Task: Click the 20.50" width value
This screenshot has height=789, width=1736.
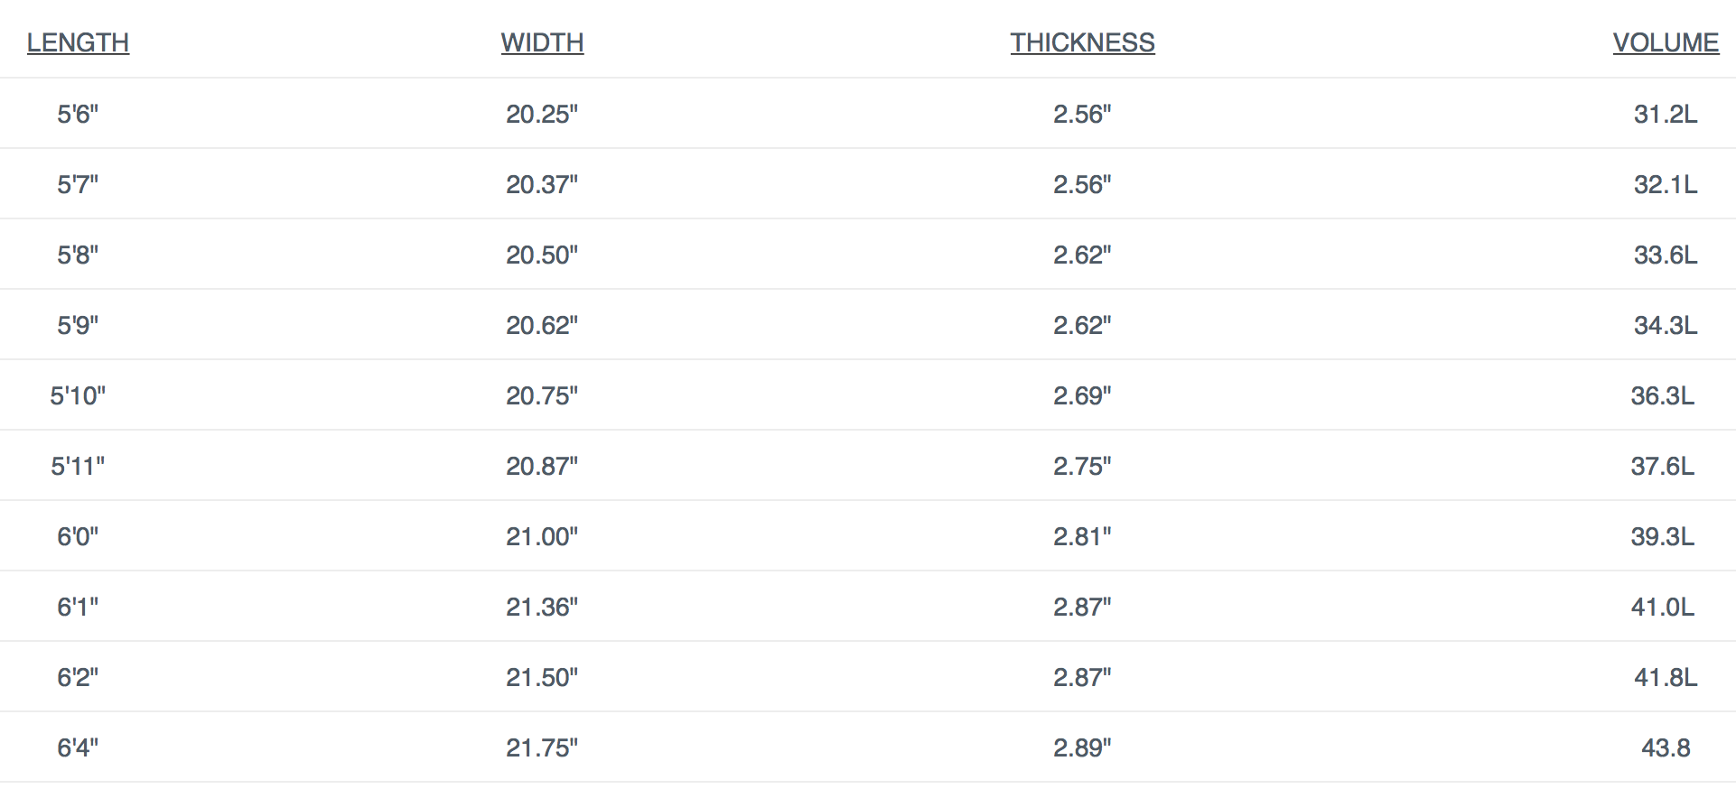Action: [542, 255]
